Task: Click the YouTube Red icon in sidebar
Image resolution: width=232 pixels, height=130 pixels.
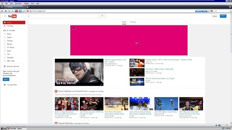Action: (5, 85)
